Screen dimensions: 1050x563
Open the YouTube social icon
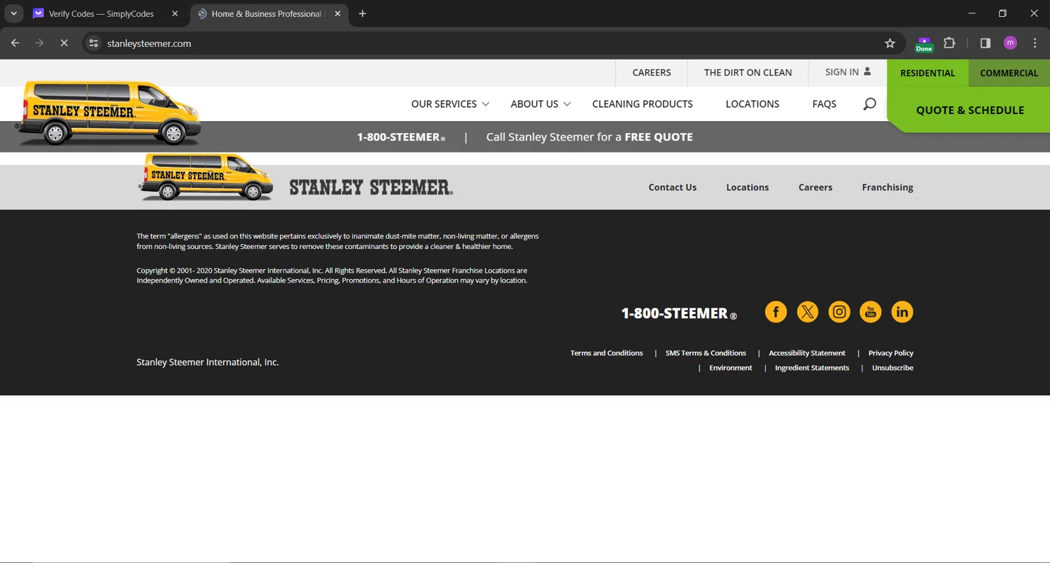[x=871, y=312]
